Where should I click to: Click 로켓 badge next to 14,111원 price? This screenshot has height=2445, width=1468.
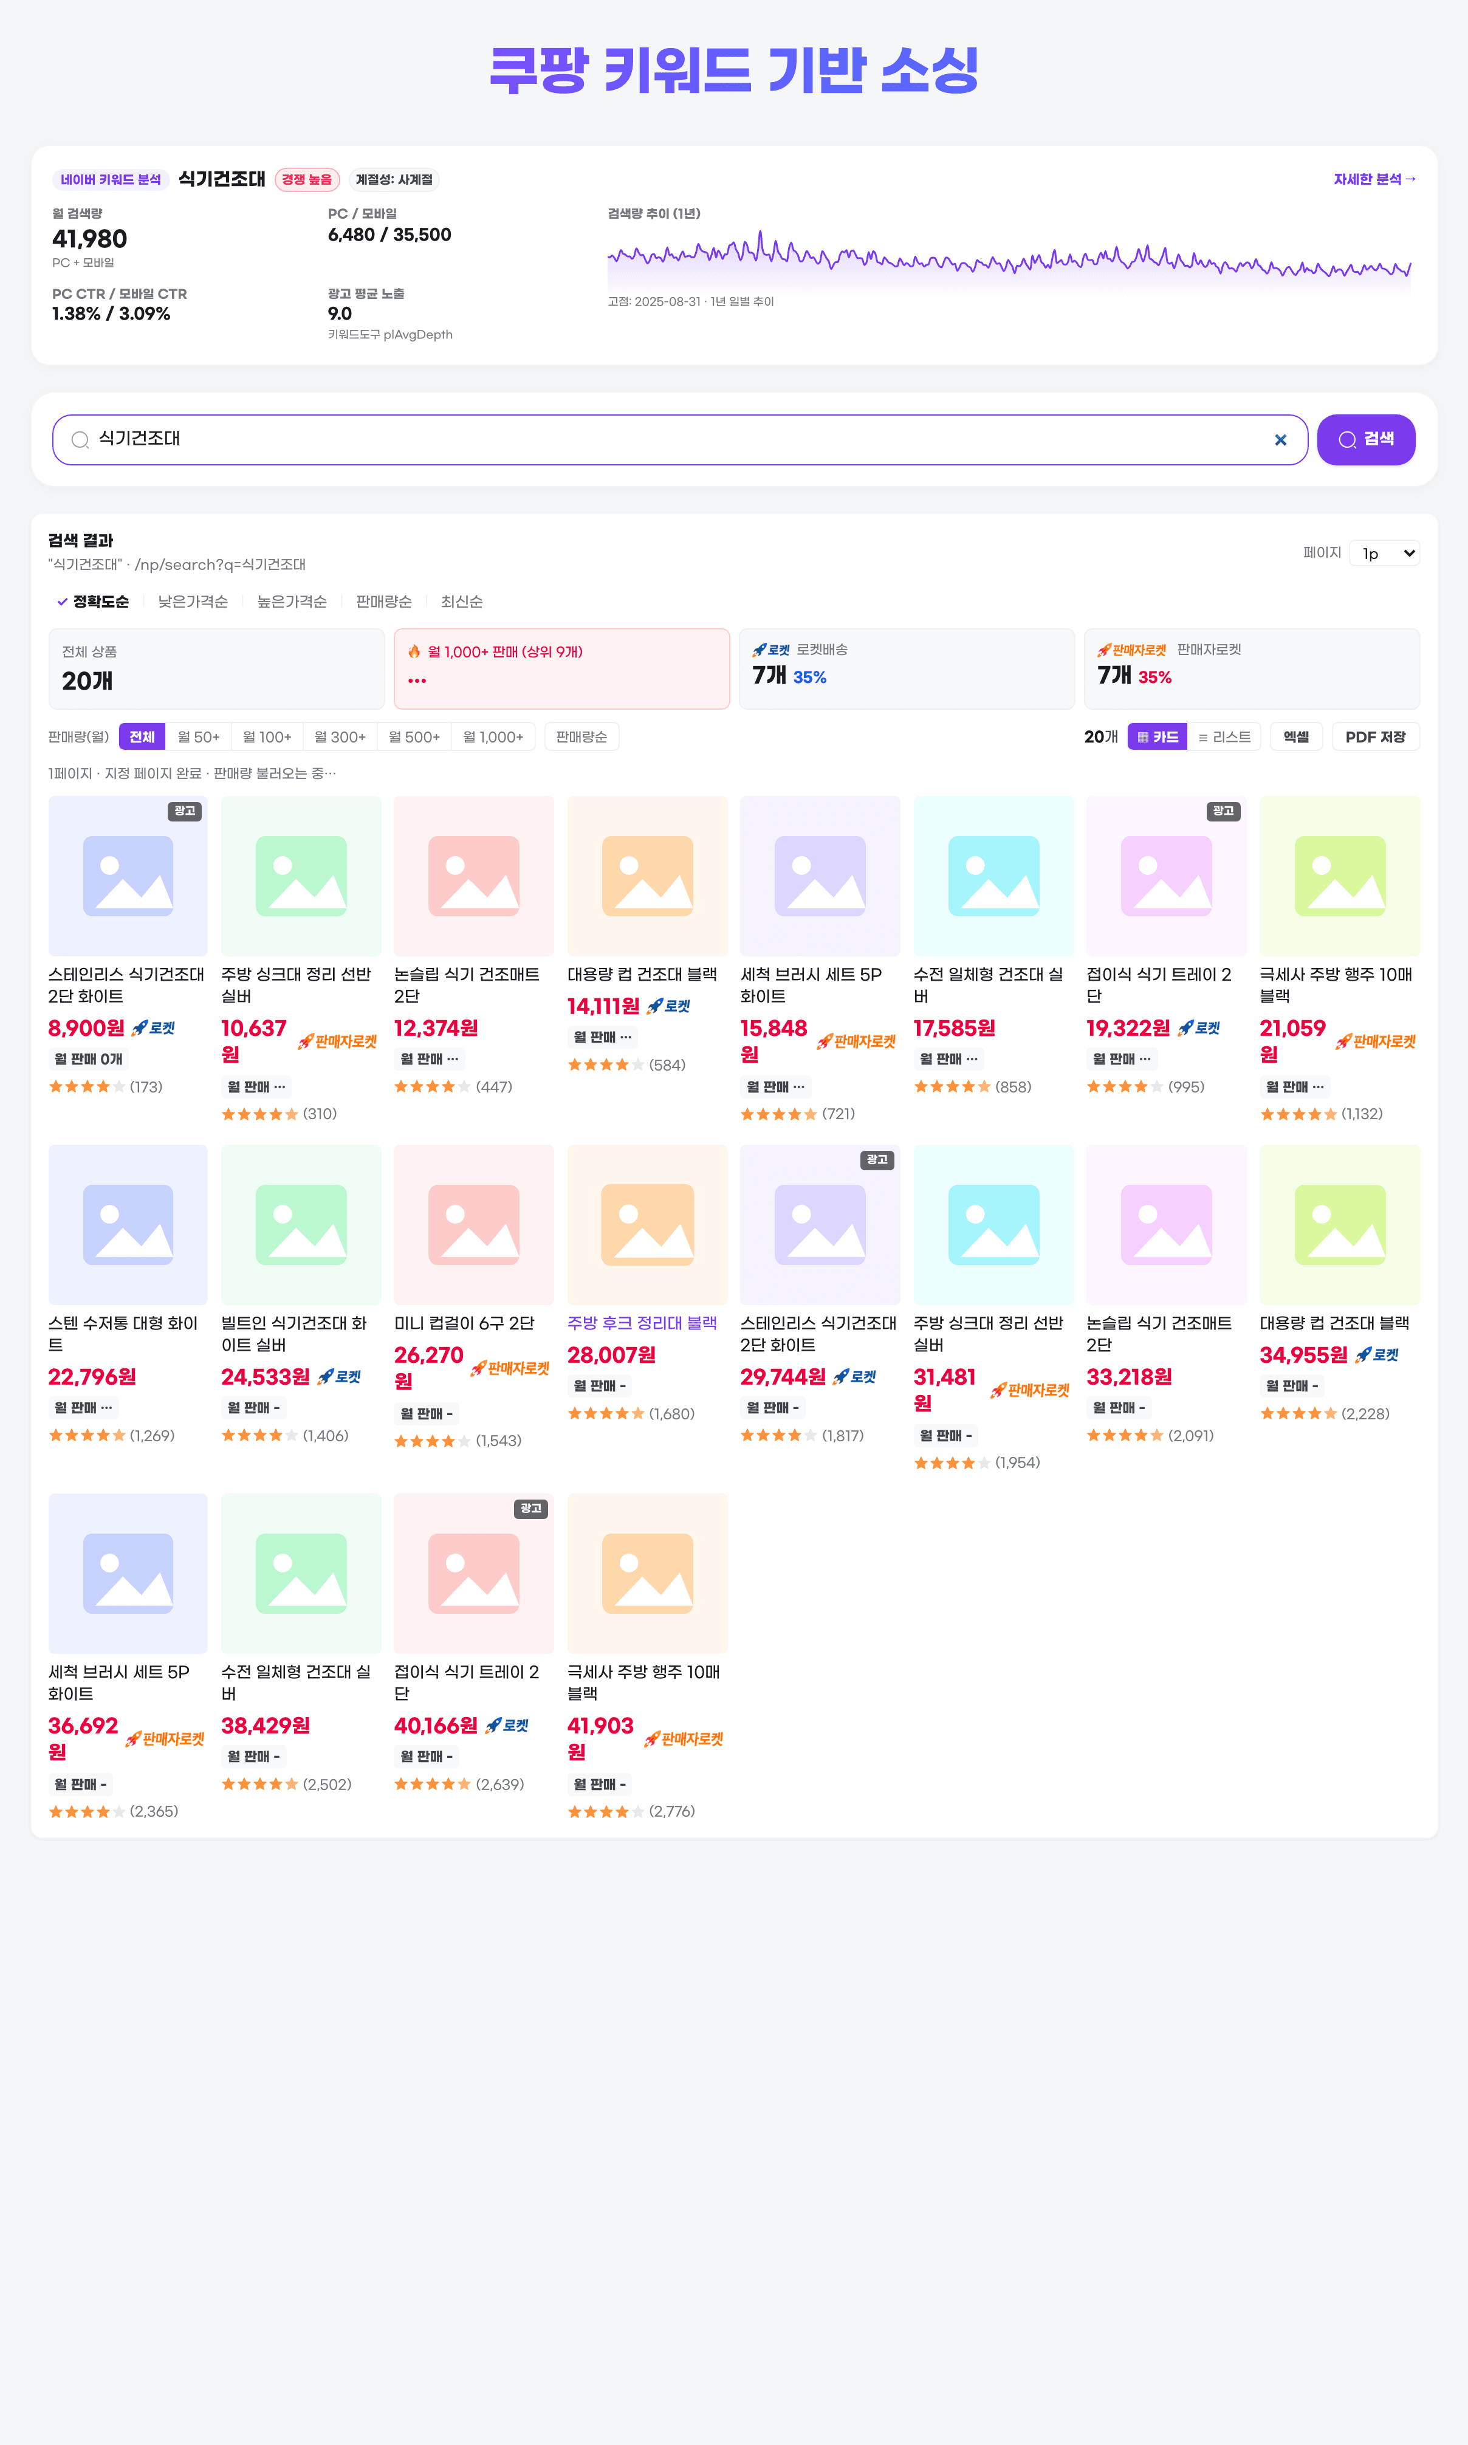pos(669,1006)
